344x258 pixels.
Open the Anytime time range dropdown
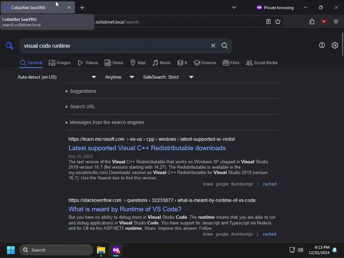pos(119,77)
